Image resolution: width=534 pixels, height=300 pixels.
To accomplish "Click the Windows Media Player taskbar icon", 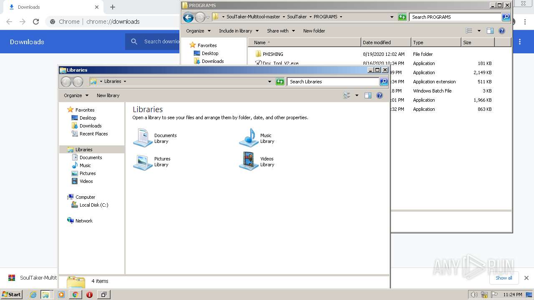I will click(x=61, y=295).
